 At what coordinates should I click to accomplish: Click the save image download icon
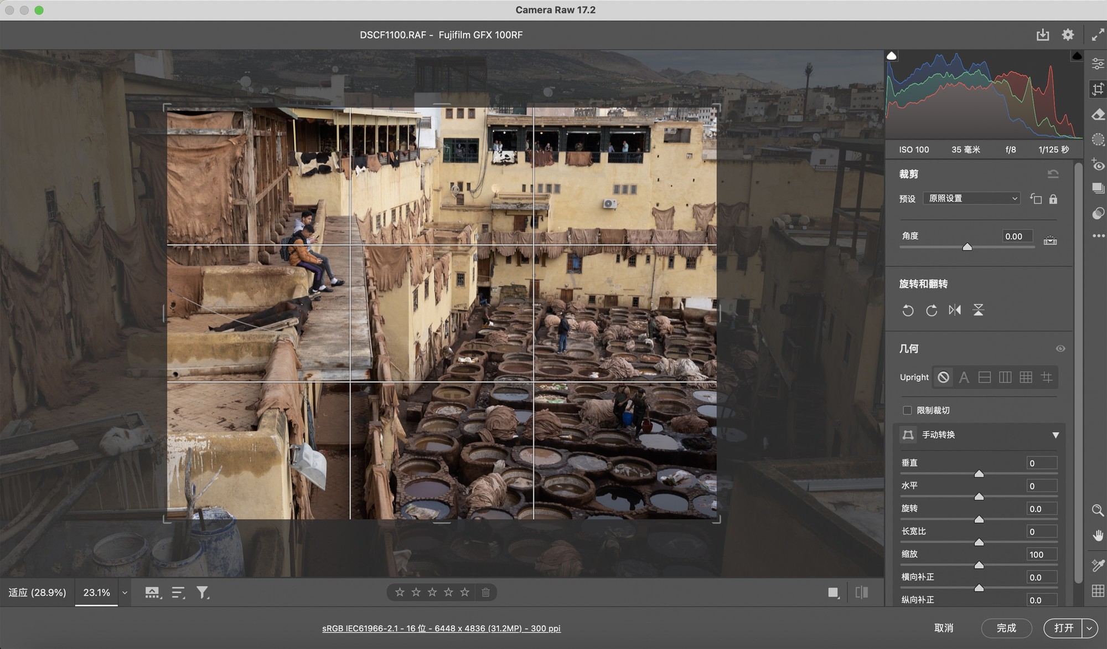(x=1043, y=35)
